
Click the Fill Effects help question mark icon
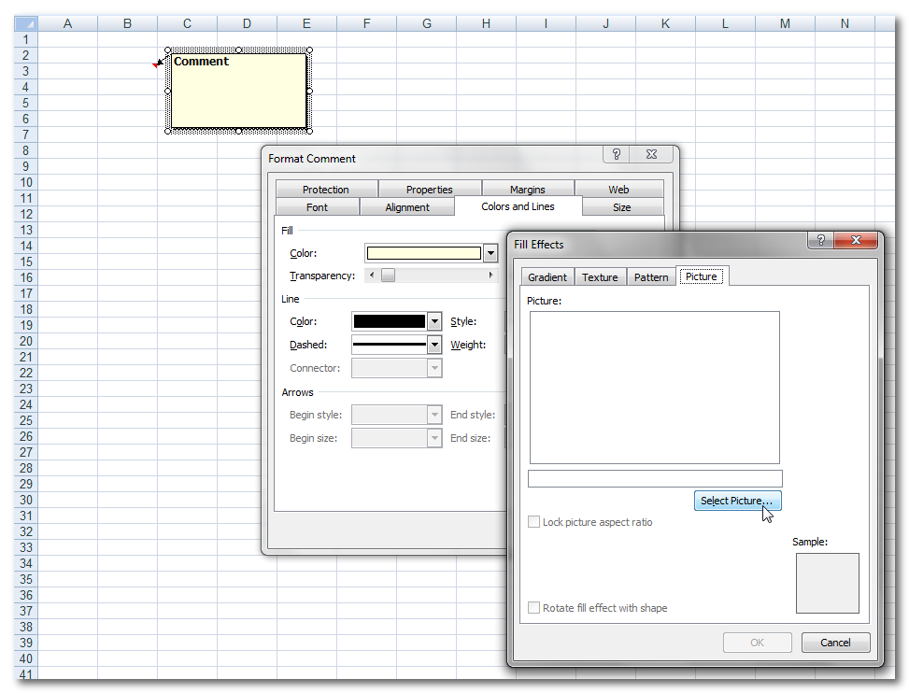(x=820, y=241)
